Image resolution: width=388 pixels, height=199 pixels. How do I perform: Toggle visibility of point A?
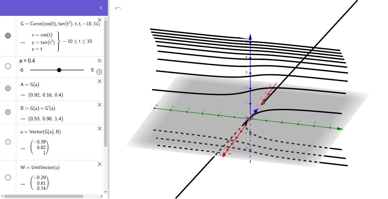tap(8, 88)
